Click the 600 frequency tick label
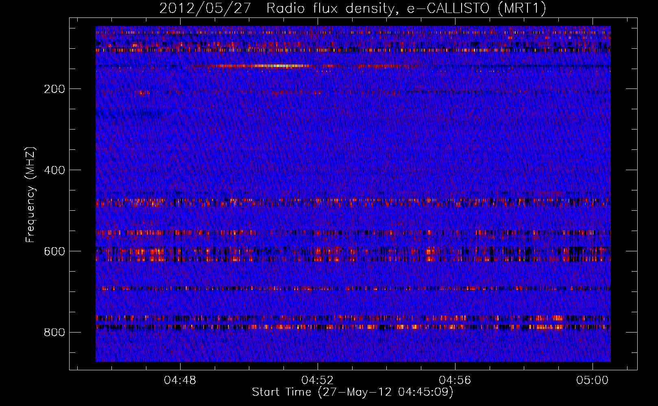This screenshot has width=658, height=406. [54, 251]
